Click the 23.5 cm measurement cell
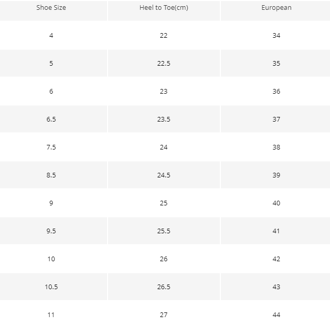This screenshot has height=329, width=330. (164, 119)
